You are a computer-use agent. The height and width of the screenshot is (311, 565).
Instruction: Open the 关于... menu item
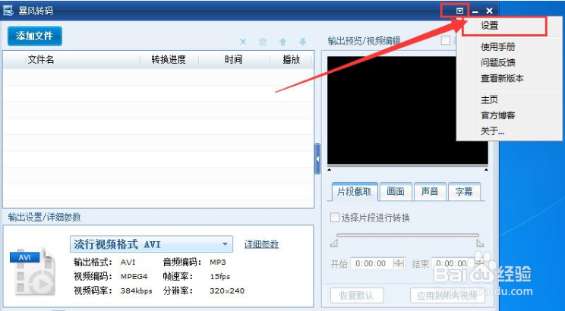pyautogui.click(x=492, y=131)
